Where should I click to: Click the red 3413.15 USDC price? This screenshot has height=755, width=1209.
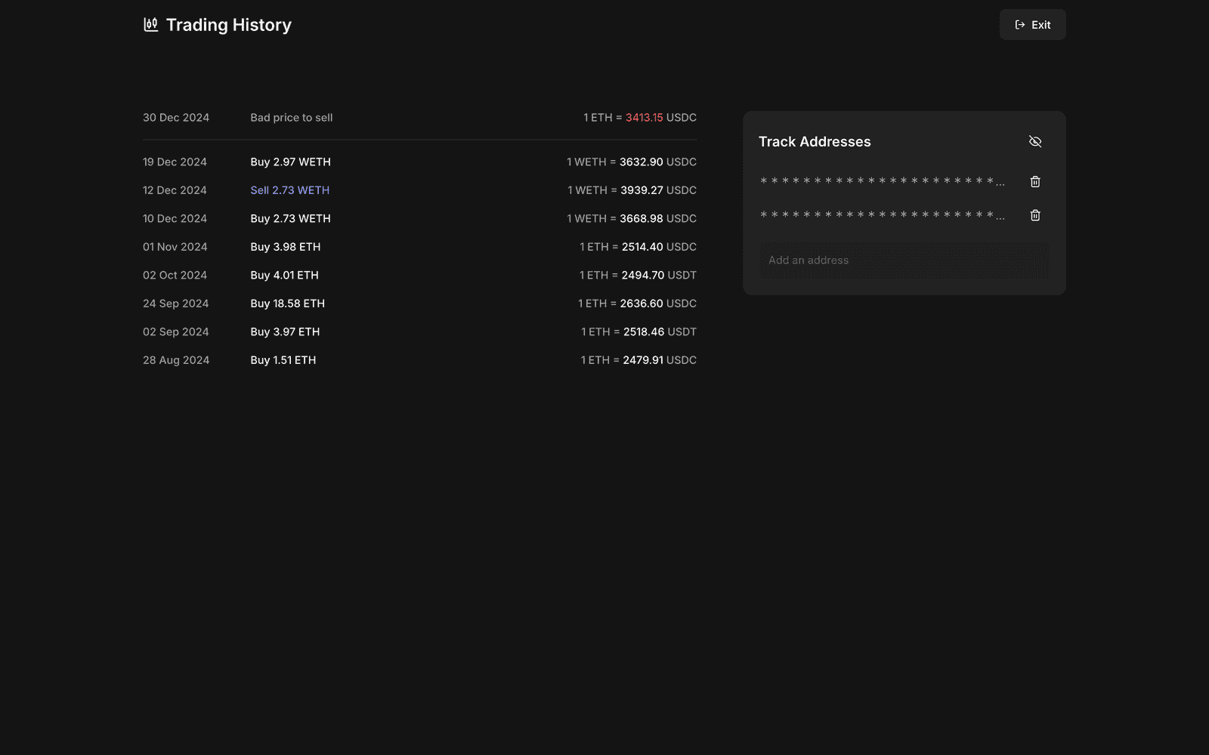[x=642, y=117]
